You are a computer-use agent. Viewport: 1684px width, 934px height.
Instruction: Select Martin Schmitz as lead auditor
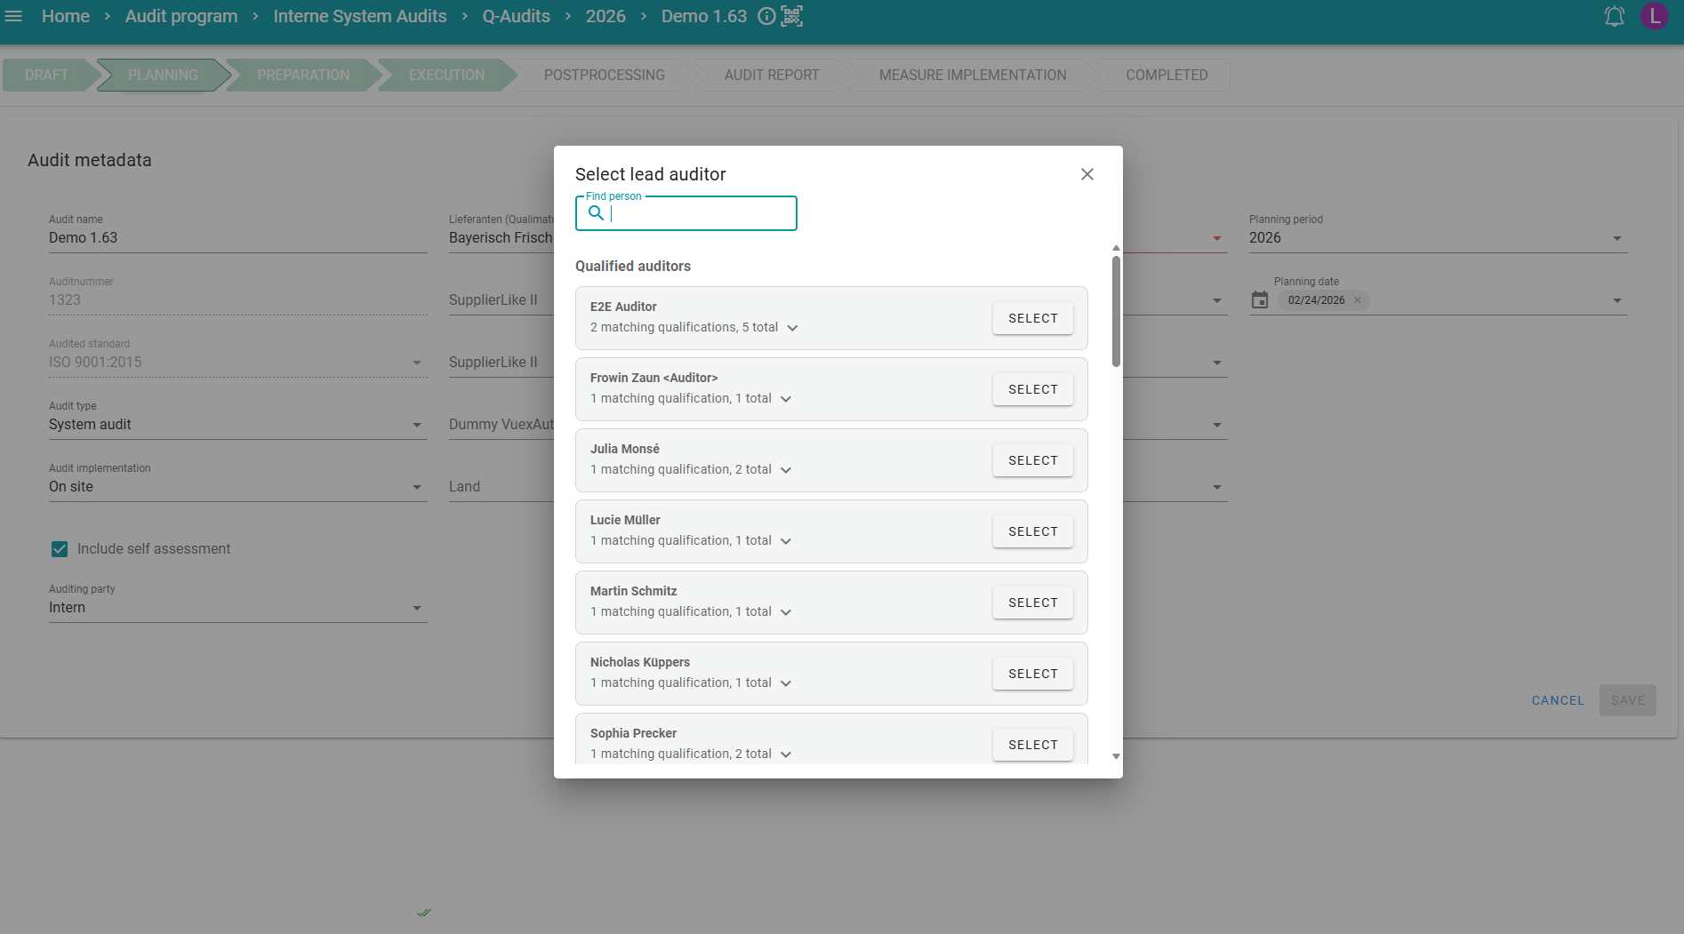point(1032,603)
